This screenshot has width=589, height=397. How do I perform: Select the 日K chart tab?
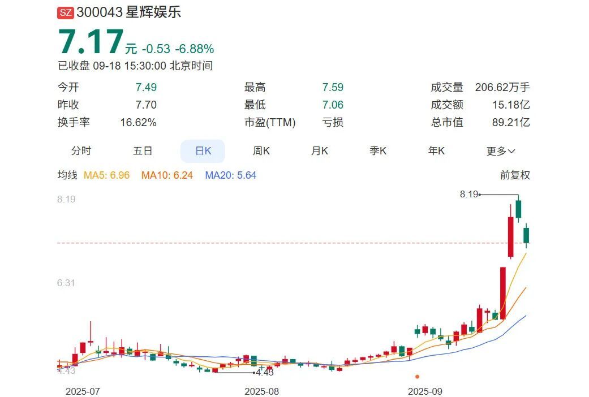(203, 151)
